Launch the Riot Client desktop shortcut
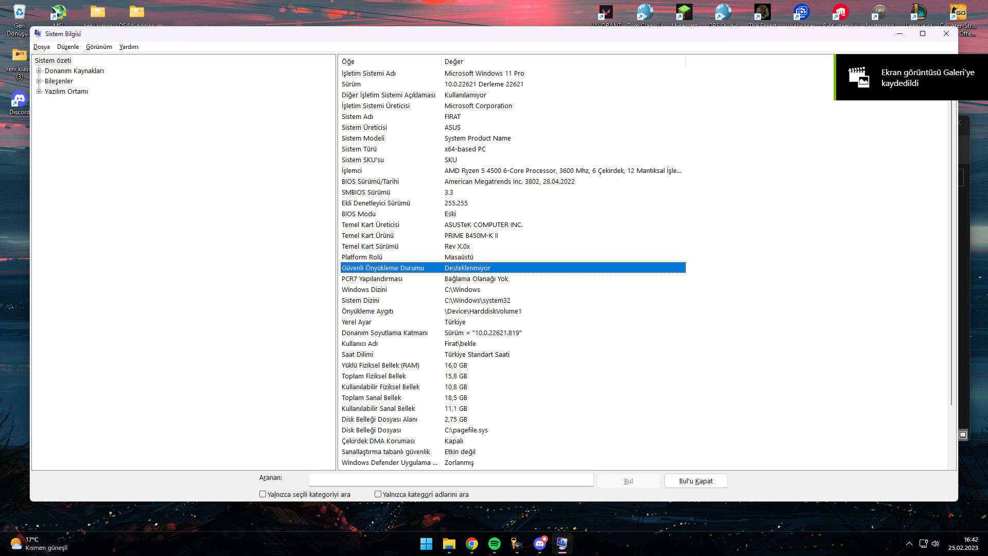Image resolution: width=988 pixels, height=556 pixels. [840, 14]
